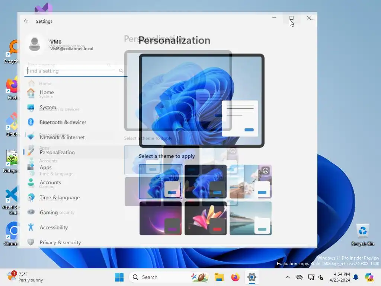Open the VM6 account profile picture
381x286 pixels.
click(35, 44)
